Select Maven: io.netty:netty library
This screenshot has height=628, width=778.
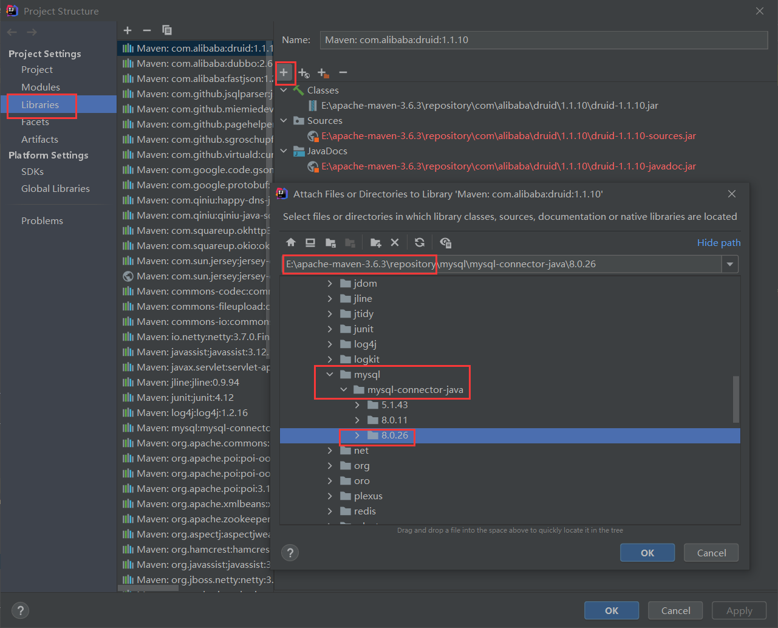click(194, 337)
